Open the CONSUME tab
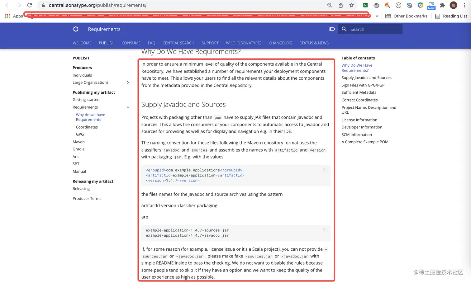Image resolution: width=471 pixels, height=283 pixels. (x=131, y=43)
